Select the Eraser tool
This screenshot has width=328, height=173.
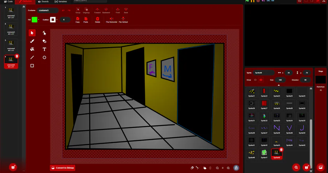click(x=44, y=41)
